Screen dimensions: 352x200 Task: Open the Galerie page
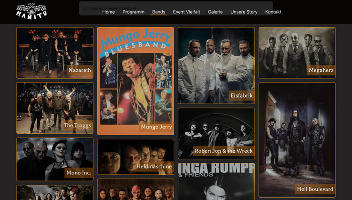click(x=215, y=12)
